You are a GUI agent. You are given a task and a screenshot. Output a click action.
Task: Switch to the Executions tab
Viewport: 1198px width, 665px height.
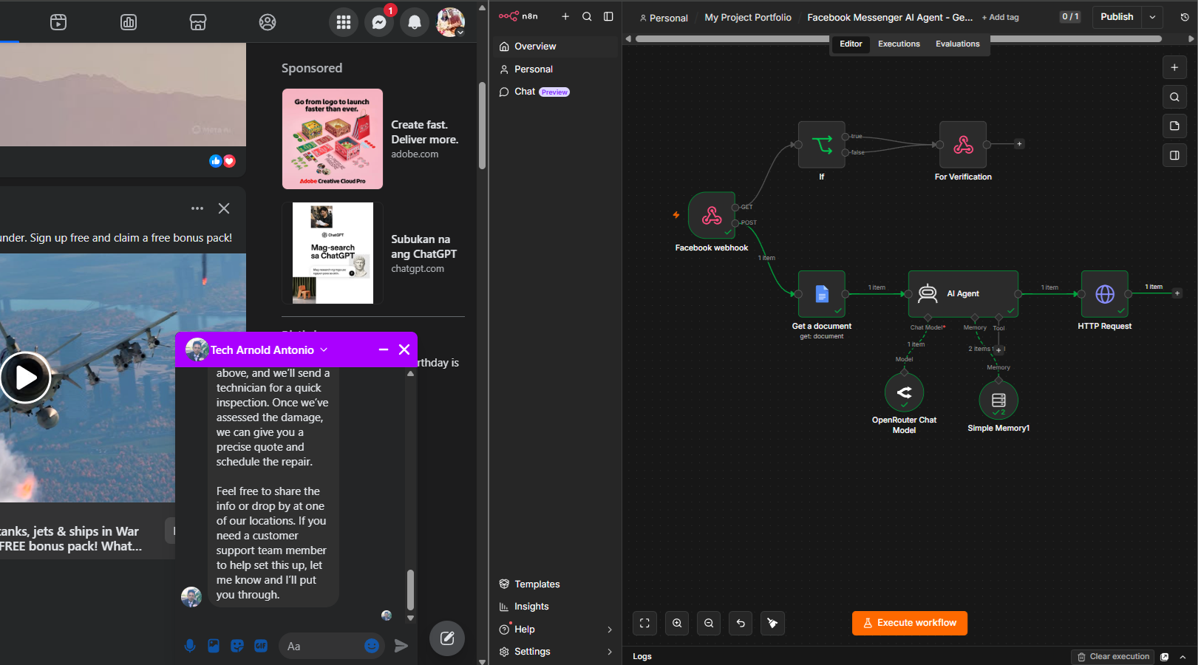coord(899,44)
